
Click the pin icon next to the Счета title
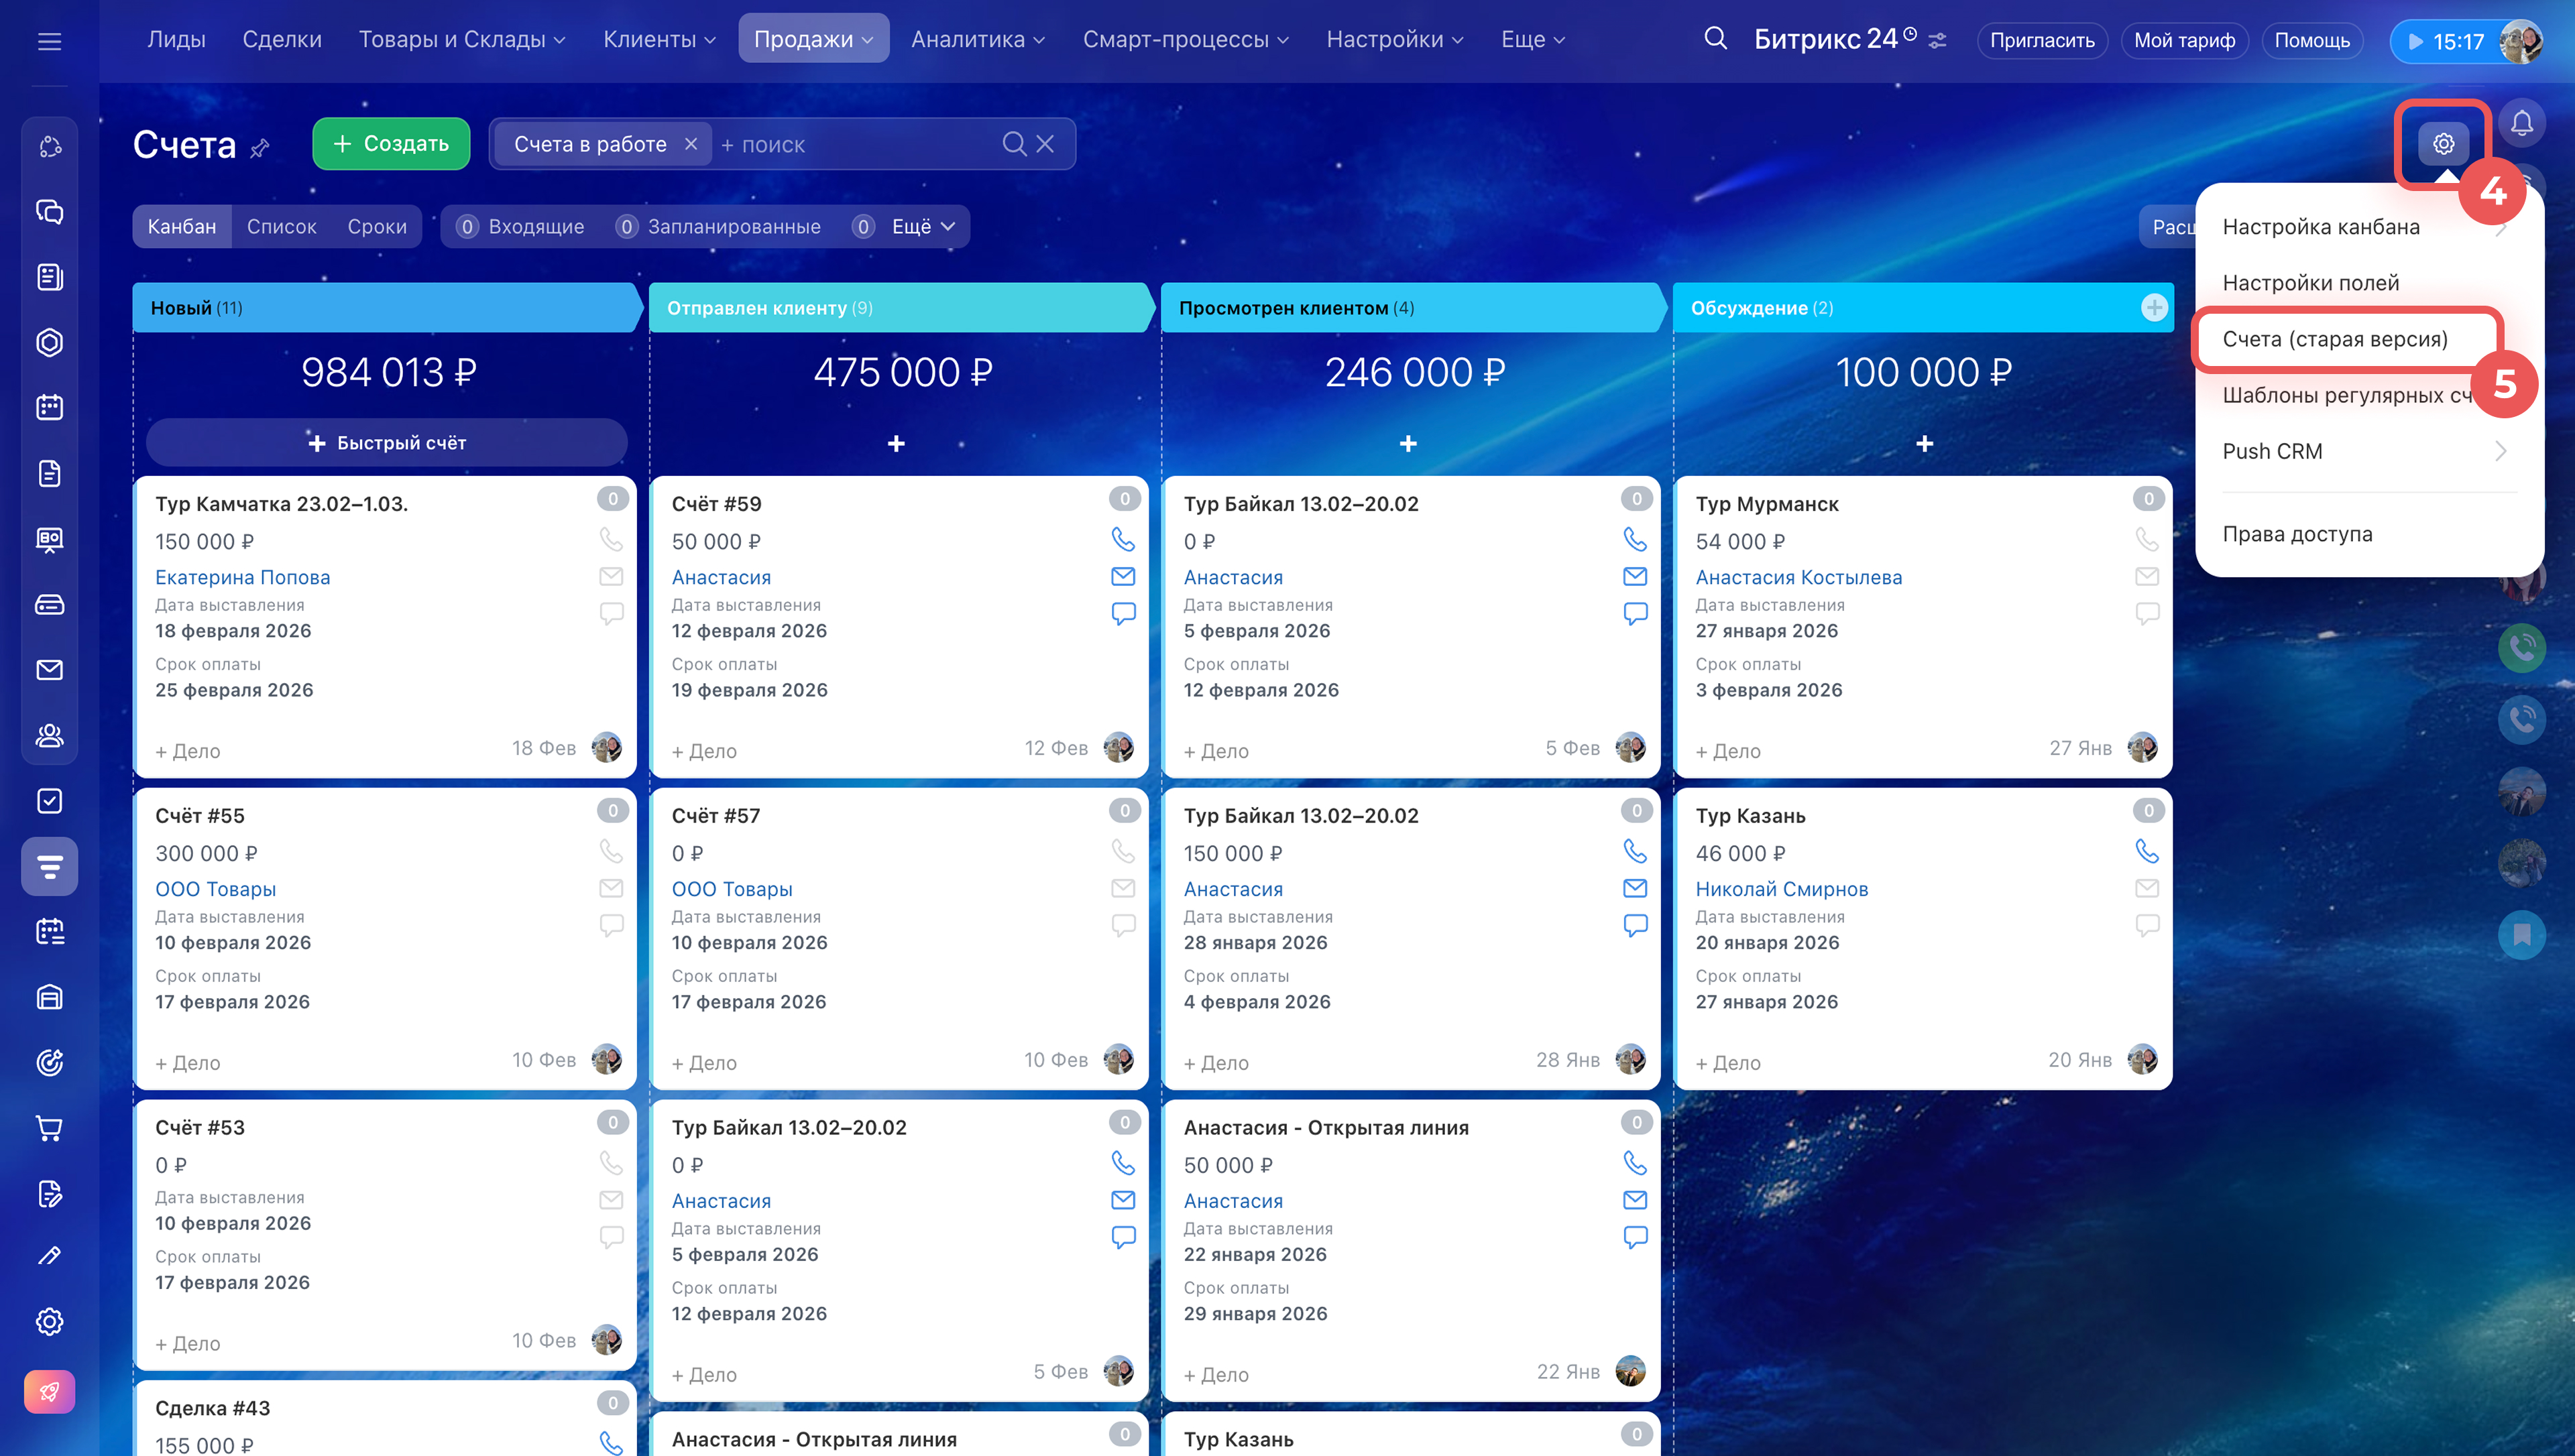260,148
